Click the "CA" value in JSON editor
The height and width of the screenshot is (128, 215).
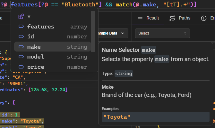click(18, 77)
